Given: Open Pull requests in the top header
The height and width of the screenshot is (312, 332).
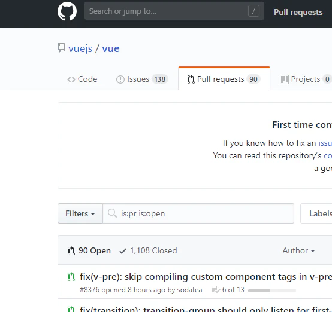Looking at the screenshot, I should (298, 12).
